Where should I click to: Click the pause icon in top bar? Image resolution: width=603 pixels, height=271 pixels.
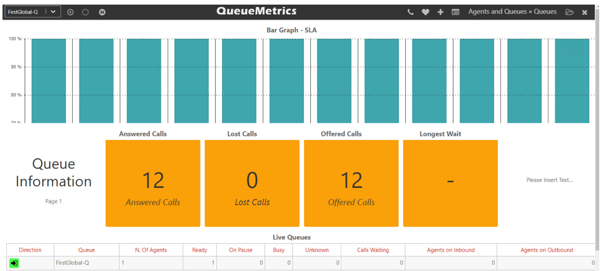click(x=102, y=12)
